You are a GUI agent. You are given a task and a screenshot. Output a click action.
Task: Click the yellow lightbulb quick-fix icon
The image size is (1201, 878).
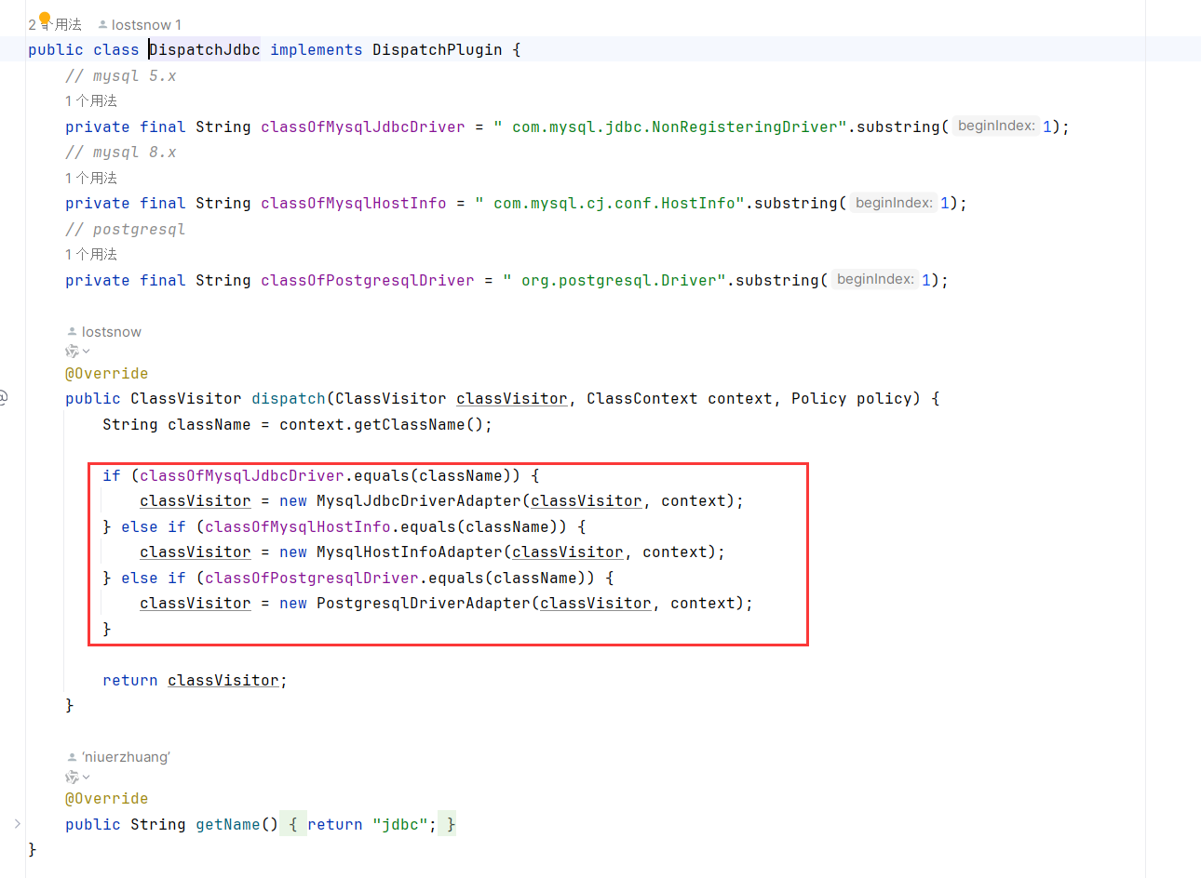44,19
